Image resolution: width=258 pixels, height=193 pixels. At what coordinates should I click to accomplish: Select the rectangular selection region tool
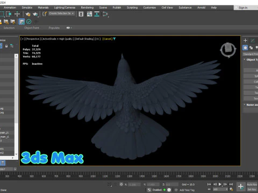(x=2, y=14)
